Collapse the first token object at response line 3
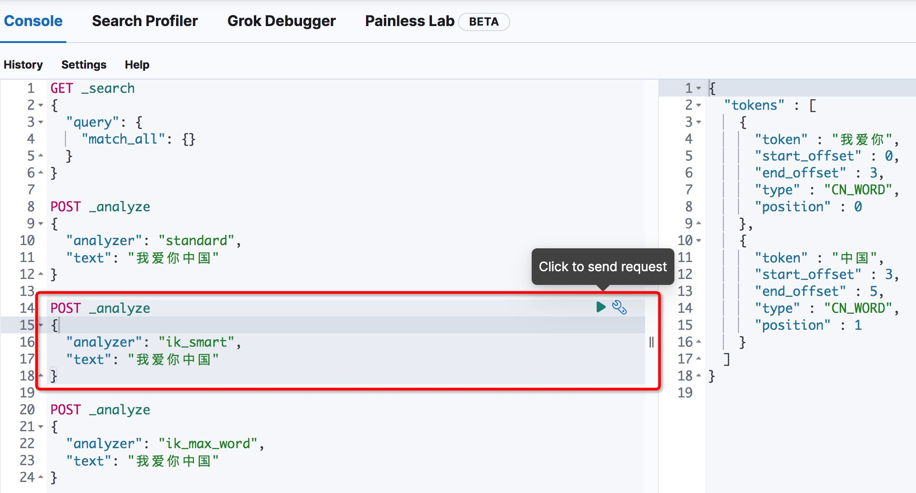This screenshot has height=493, width=916. [699, 122]
